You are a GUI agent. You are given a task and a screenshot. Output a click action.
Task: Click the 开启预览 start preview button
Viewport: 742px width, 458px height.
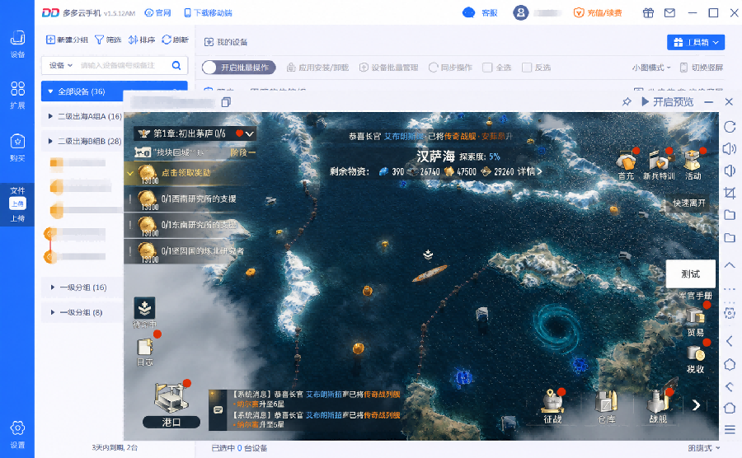click(x=668, y=101)
